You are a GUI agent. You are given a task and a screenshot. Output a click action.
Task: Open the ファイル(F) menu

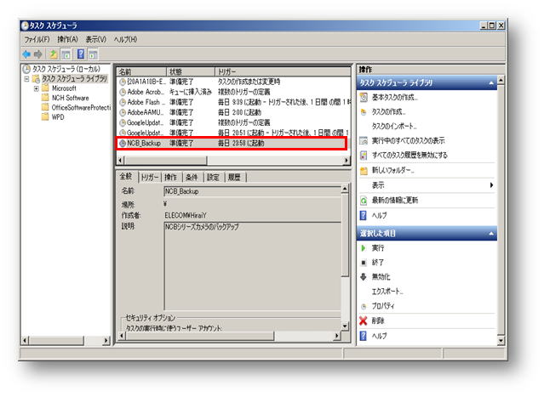coord(37,39)
